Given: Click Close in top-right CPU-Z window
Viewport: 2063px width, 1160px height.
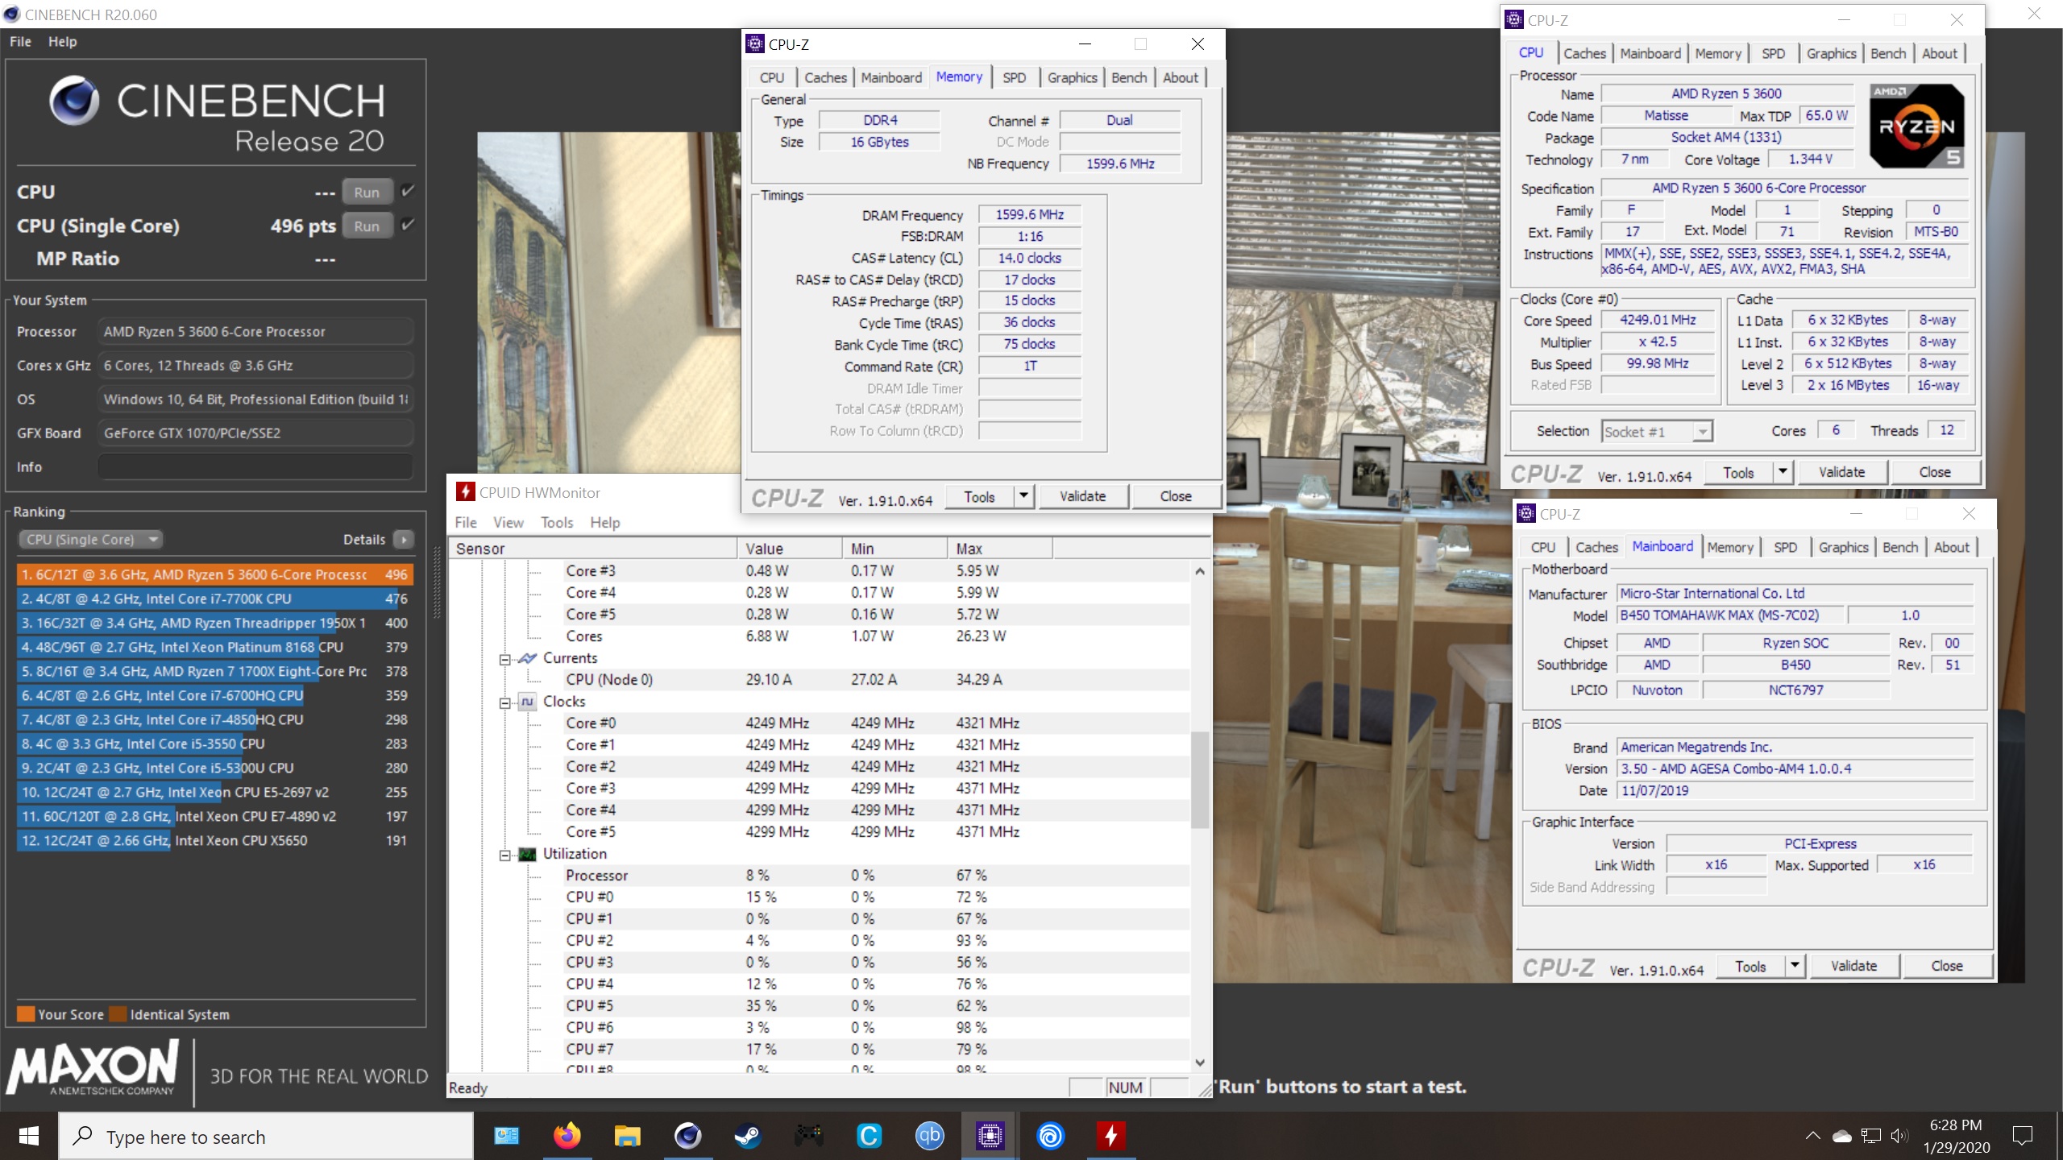Looking at the screenshot, I should point(1935,472).
